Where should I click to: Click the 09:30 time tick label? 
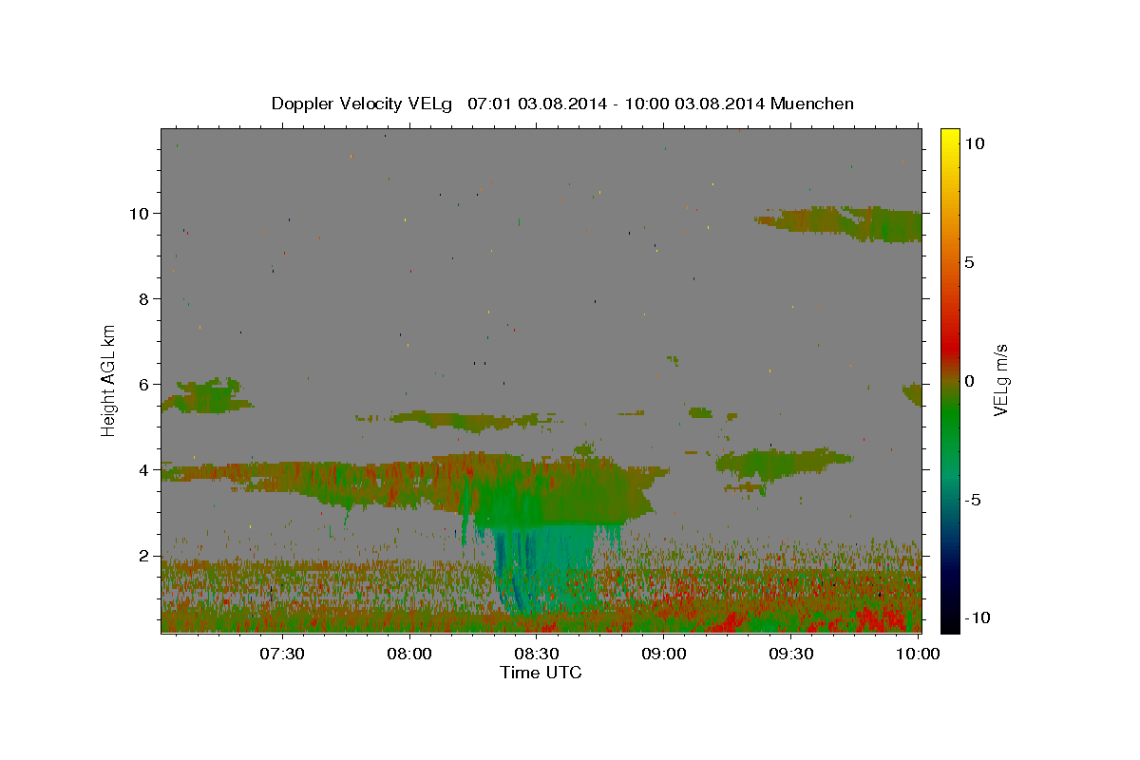(790, 654)
